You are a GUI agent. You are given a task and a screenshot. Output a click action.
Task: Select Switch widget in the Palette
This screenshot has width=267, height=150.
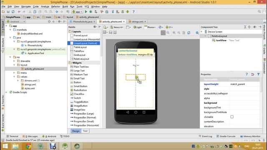pos(76,98)
